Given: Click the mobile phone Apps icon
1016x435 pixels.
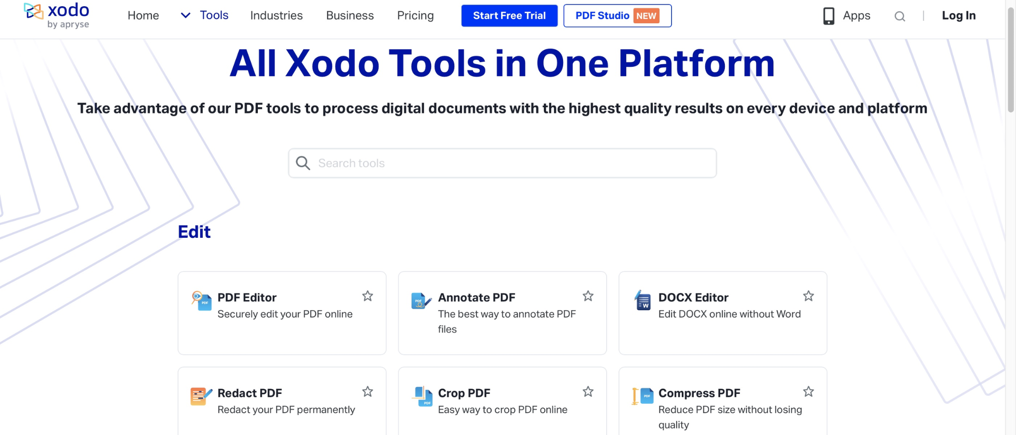Looking at the screenshot, I should pos(828,16).
